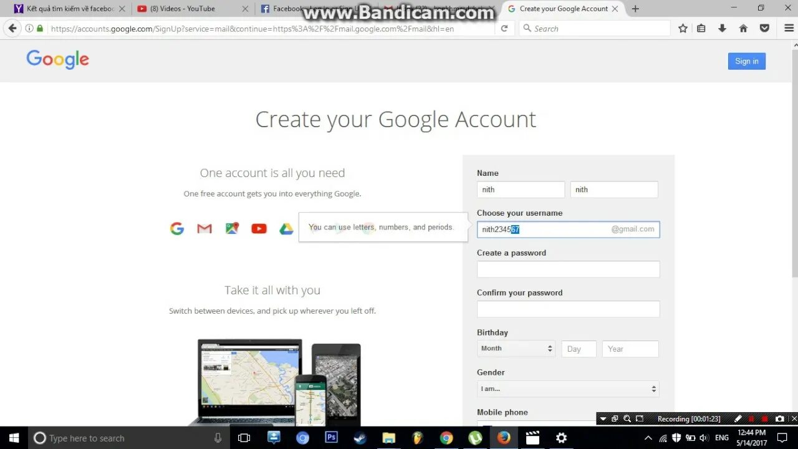Screen dimensions: 798x449
Task: Open the Downloads arrow icon
Action: point(722,28)
